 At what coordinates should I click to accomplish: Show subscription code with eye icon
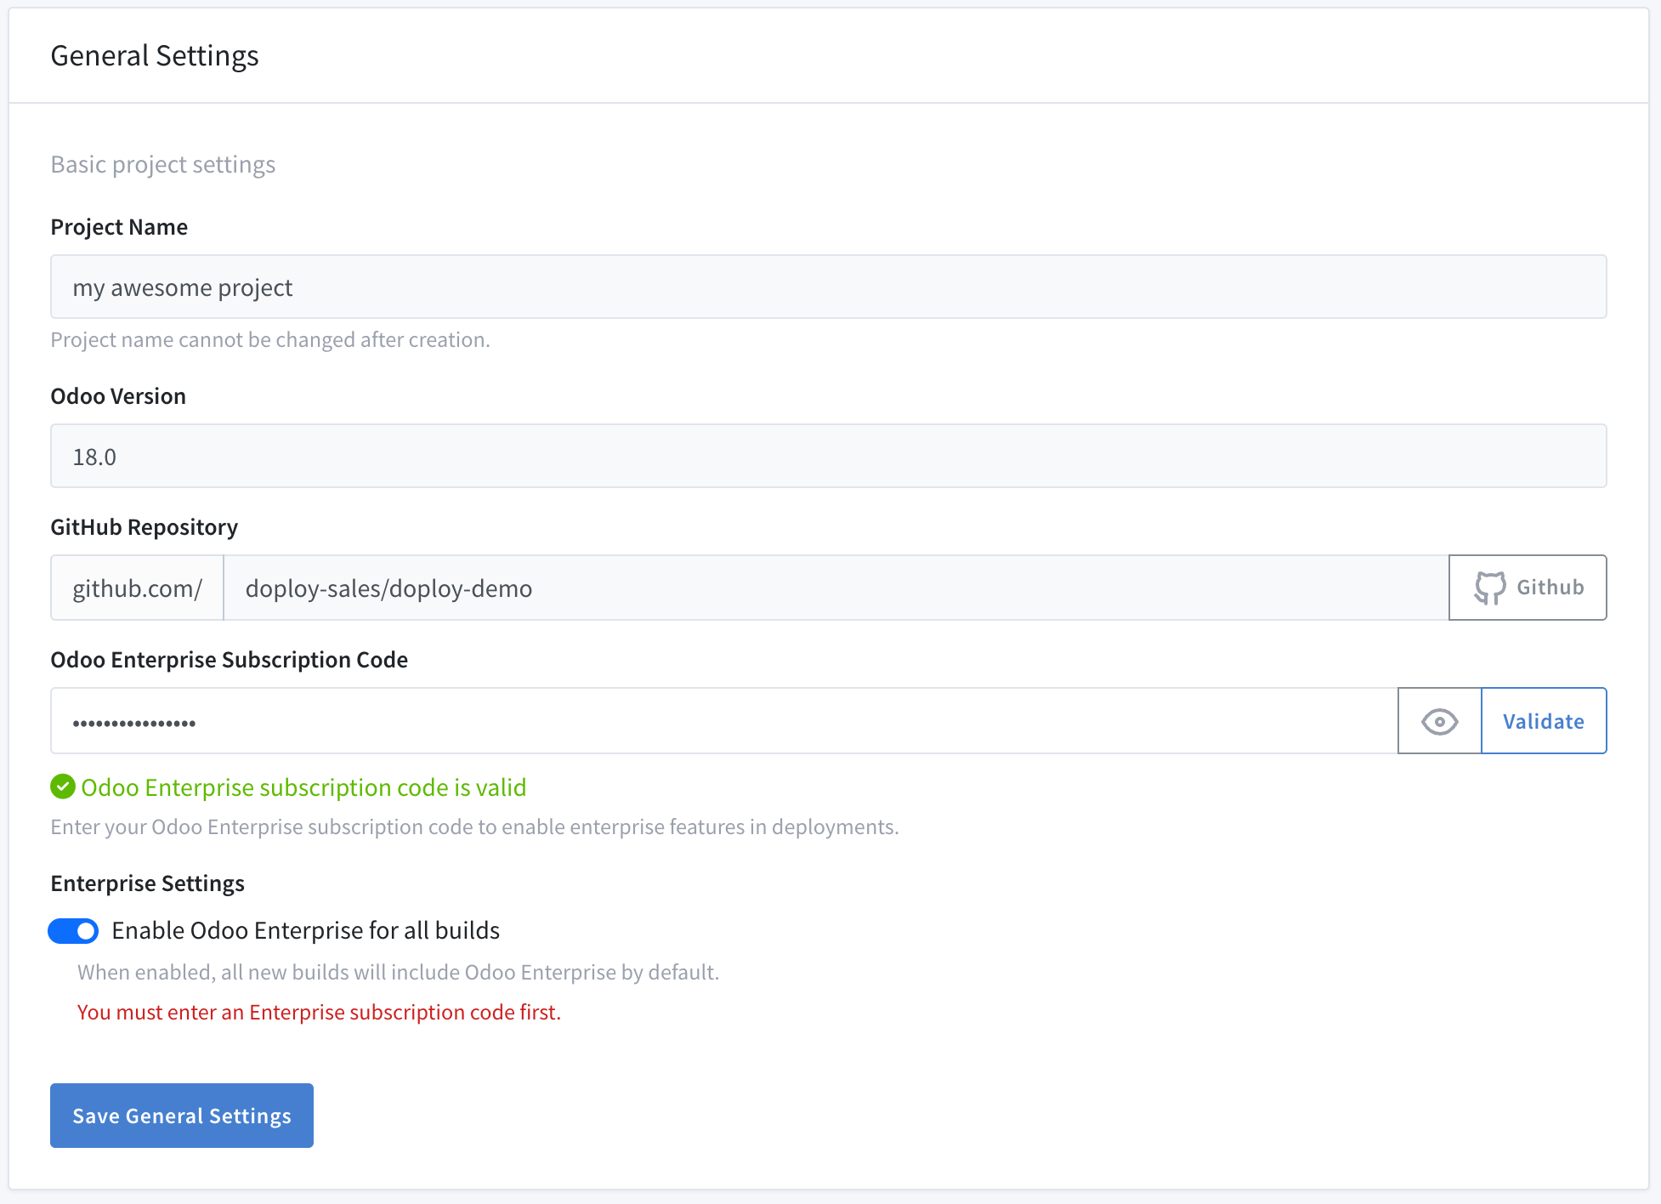point(1439,721)
